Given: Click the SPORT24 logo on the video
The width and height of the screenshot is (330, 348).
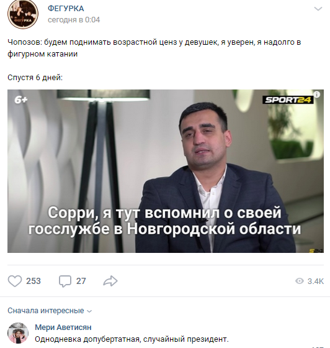Looking at the screenshot, I should click(288, 100).
